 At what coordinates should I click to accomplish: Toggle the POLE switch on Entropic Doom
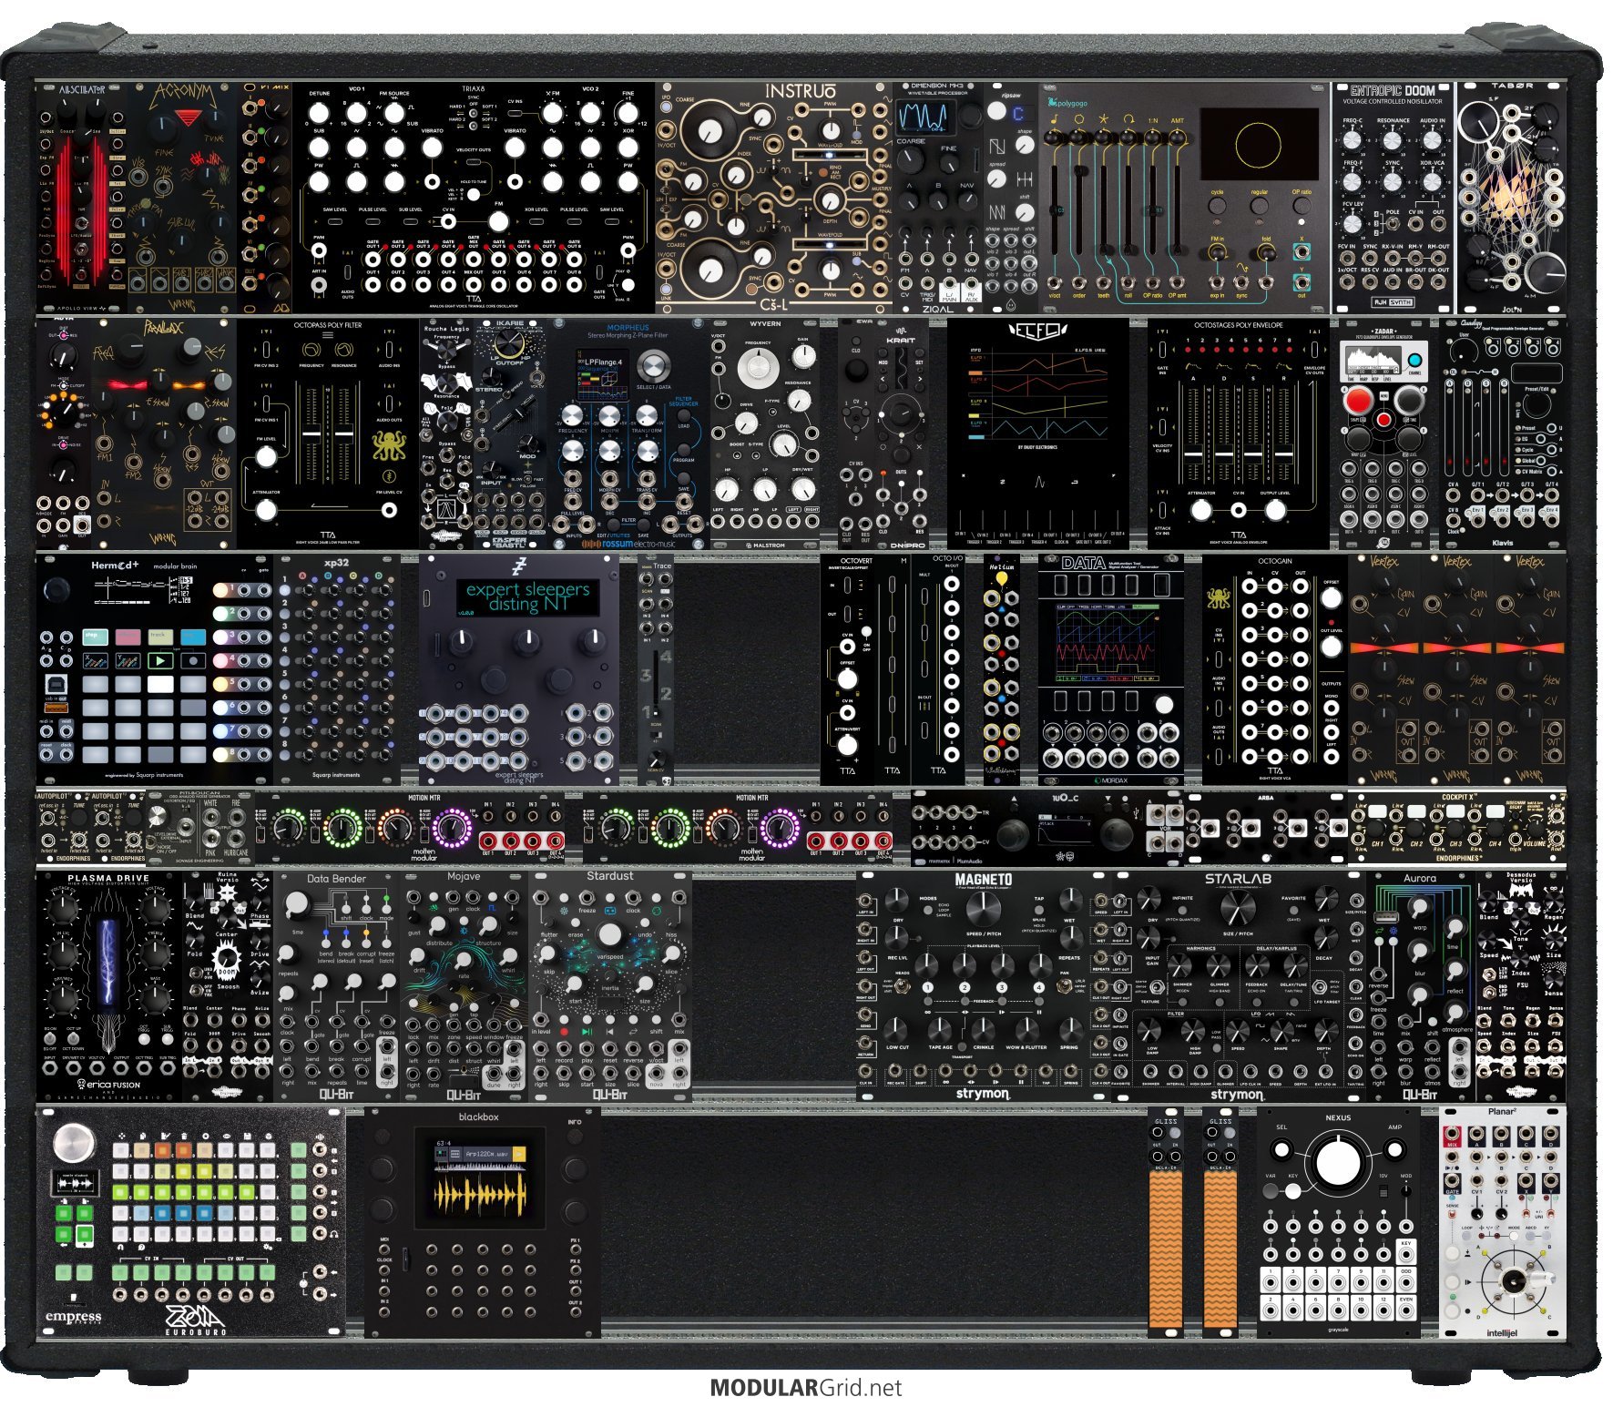coord(1392,223)
